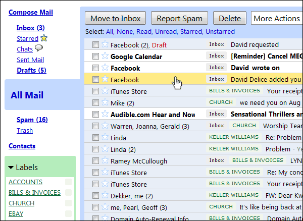Image resolution: width=303 pixels, height=221 pixels.
Task: View the Spam (16) folder
Action: 32,120
